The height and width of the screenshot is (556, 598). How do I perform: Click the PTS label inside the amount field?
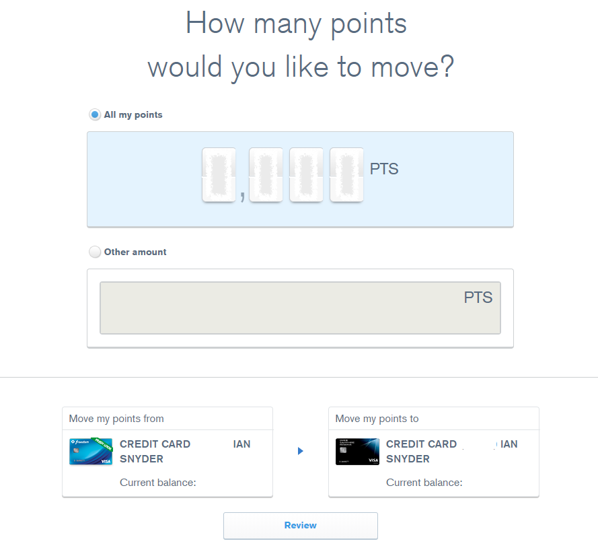[x=478, y=298]
